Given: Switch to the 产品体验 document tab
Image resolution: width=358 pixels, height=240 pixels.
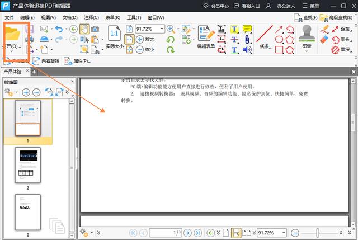Looking at the screenshot, I should coord(12,72).
